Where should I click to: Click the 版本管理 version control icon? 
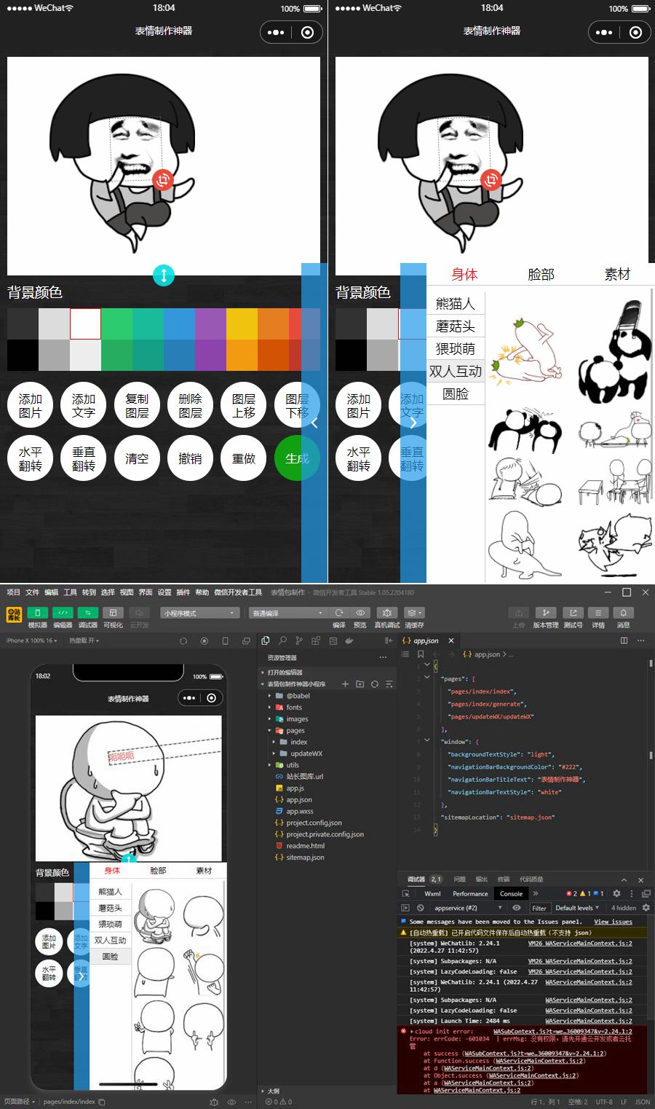point(546,613)
